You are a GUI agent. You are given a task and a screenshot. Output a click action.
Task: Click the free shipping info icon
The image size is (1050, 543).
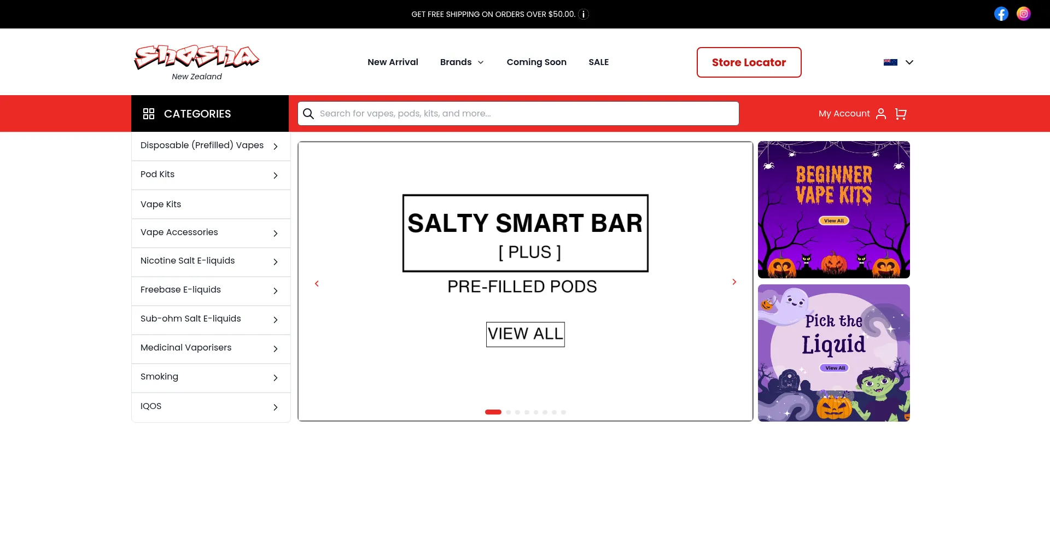coord(584,14)
